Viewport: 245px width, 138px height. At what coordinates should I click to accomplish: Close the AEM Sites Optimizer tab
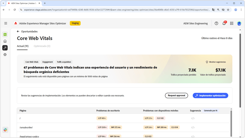point(40,3)
